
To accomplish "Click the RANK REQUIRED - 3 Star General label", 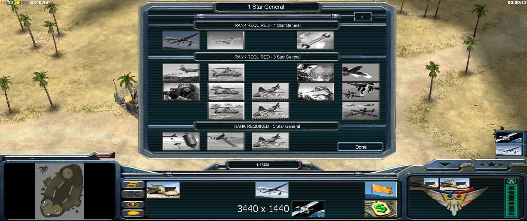I will coord(267,57).
